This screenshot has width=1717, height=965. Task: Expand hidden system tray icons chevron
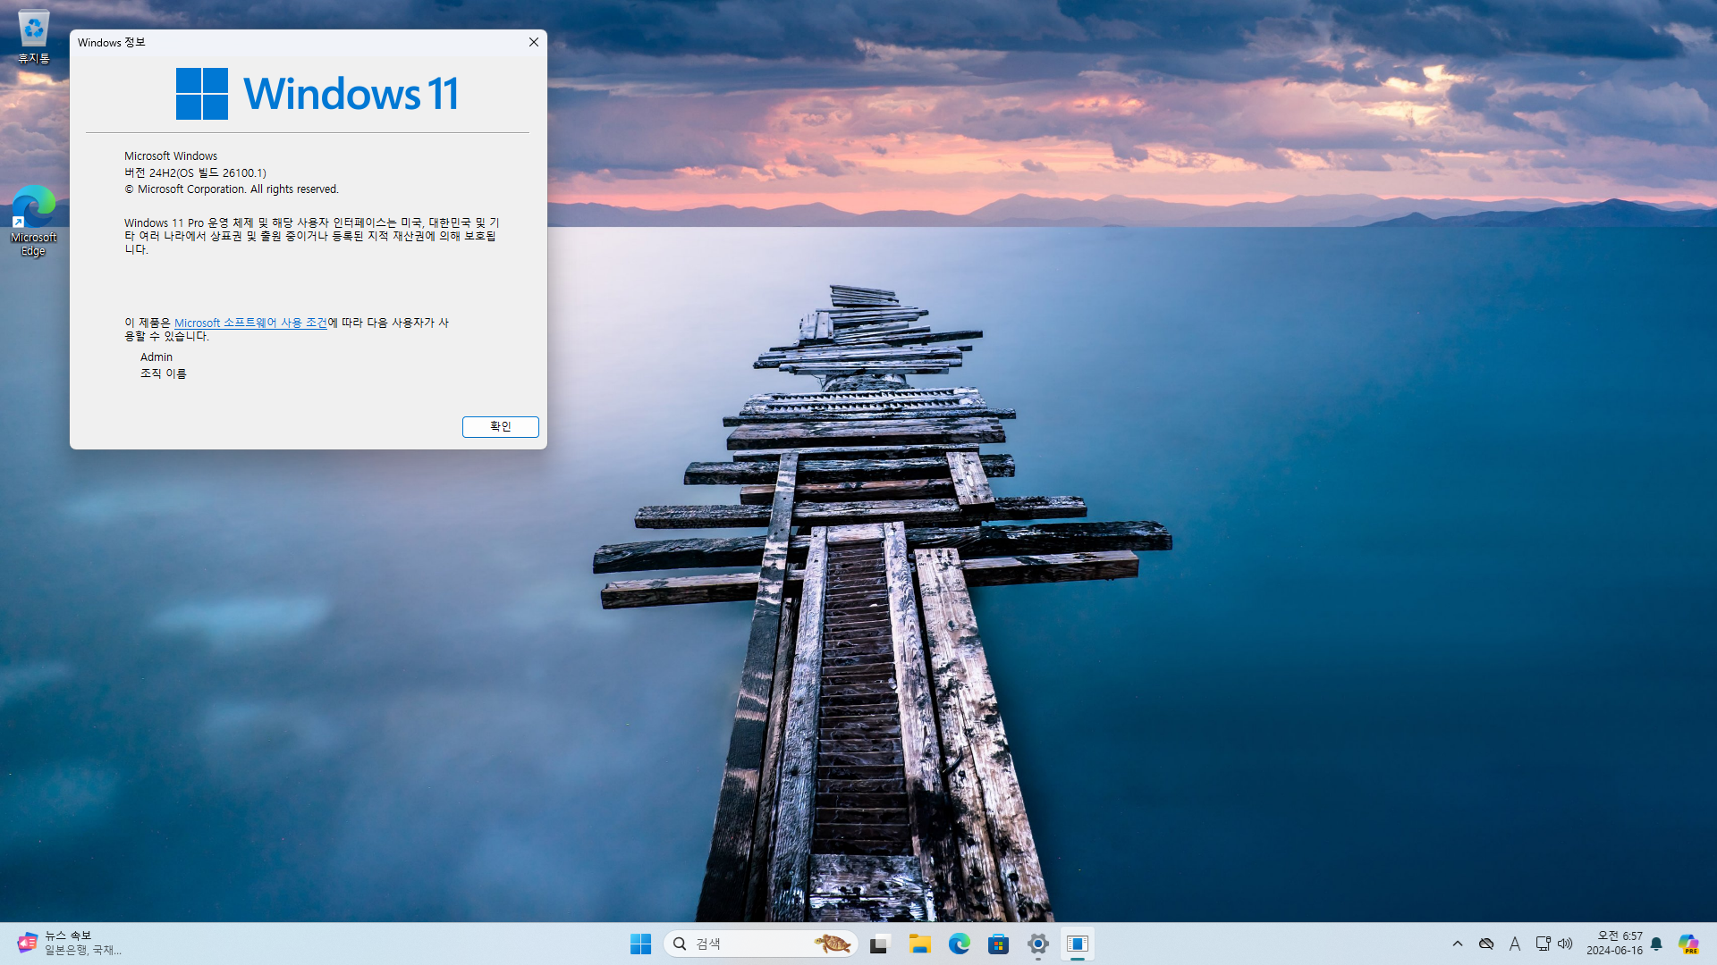point(1458,944)
